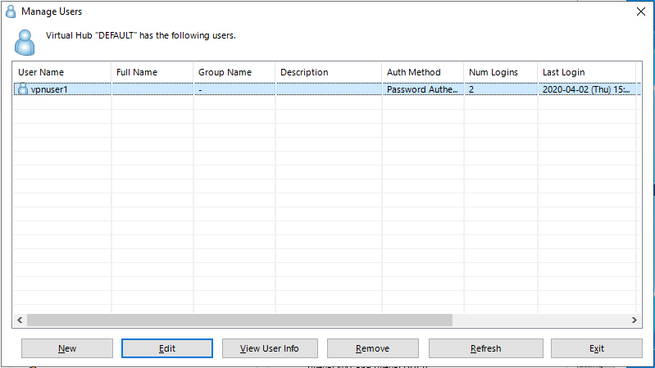Viewport: 655px width, 368px height.
Task: Sort by Auth Method column header
Action: click(422, 72)
